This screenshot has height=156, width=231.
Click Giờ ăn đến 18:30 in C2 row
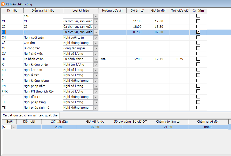159,27
